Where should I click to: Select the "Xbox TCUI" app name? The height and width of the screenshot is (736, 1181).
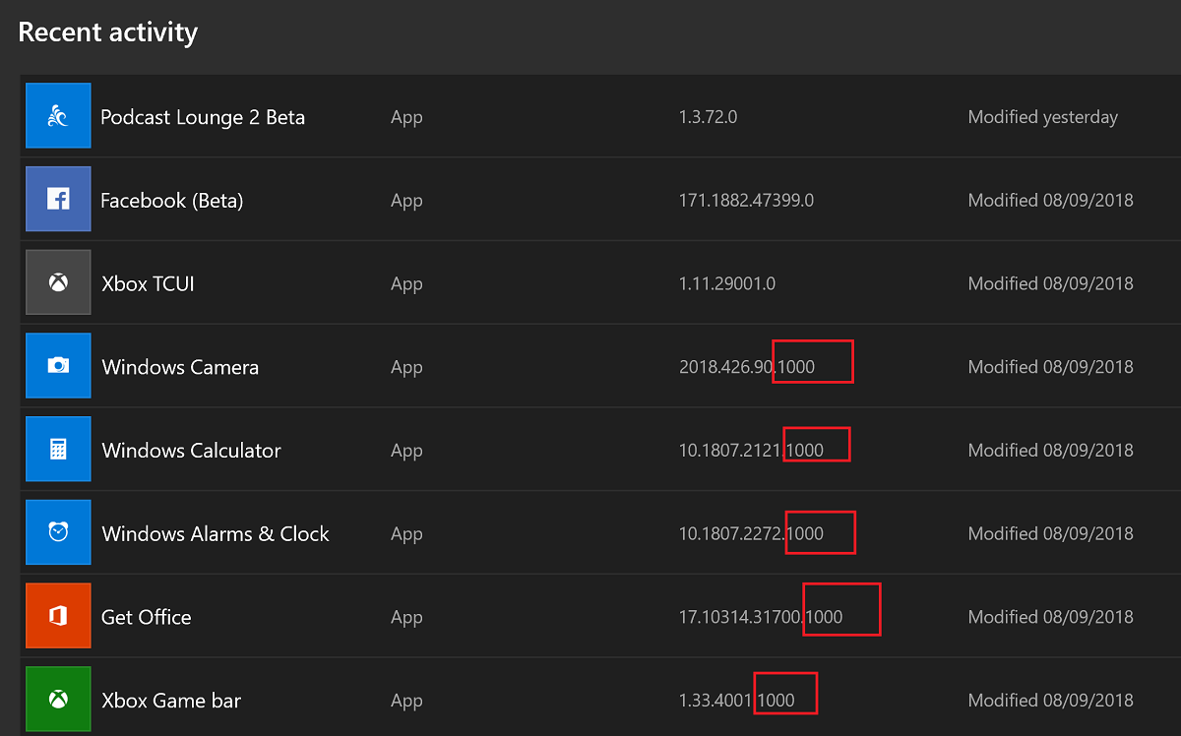[148, 283]
